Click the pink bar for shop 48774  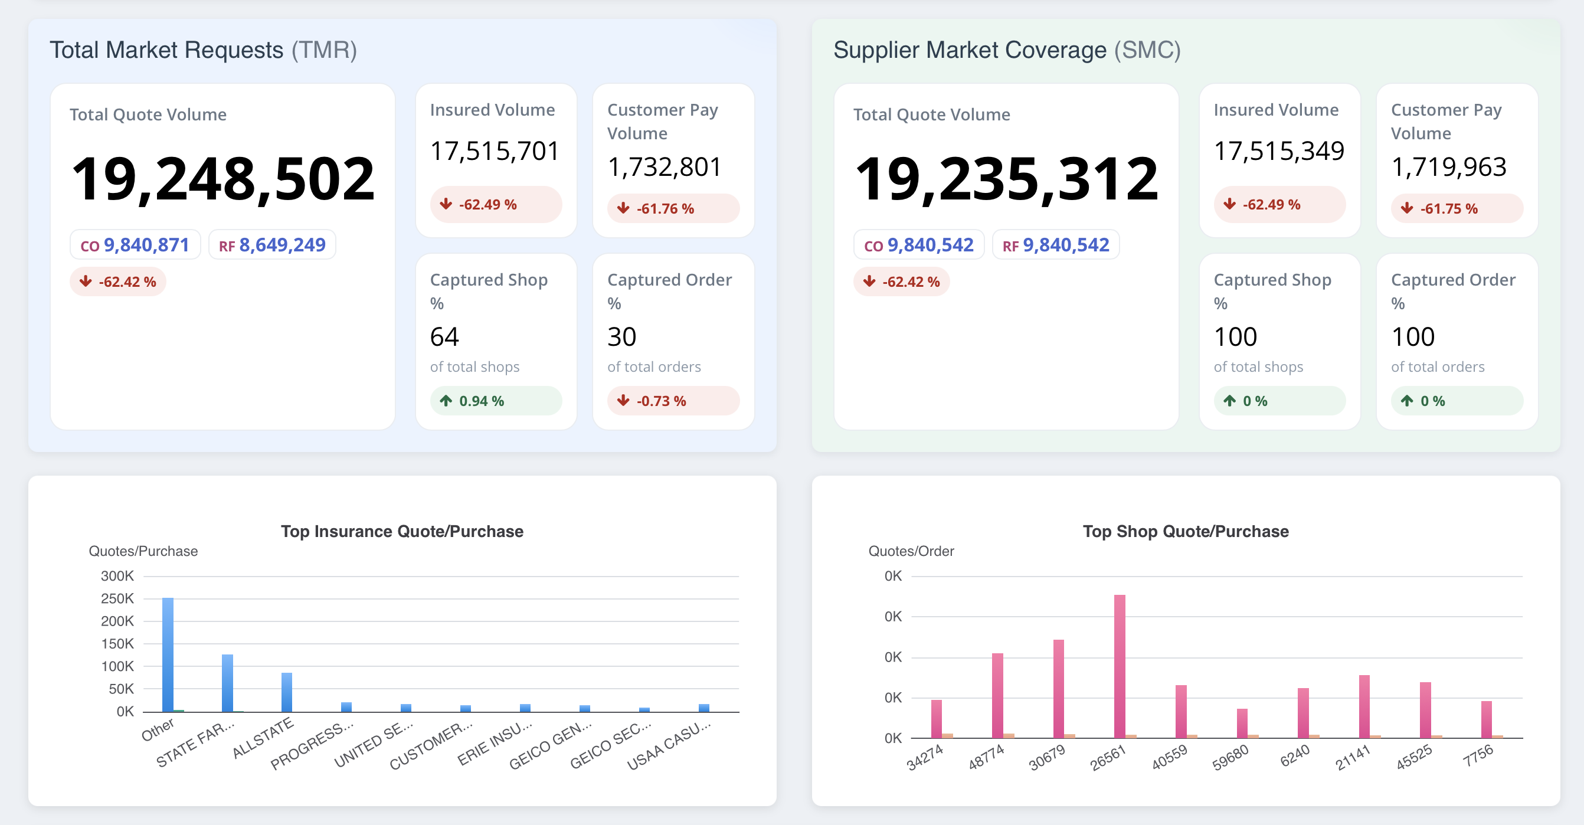pos(997,695)
